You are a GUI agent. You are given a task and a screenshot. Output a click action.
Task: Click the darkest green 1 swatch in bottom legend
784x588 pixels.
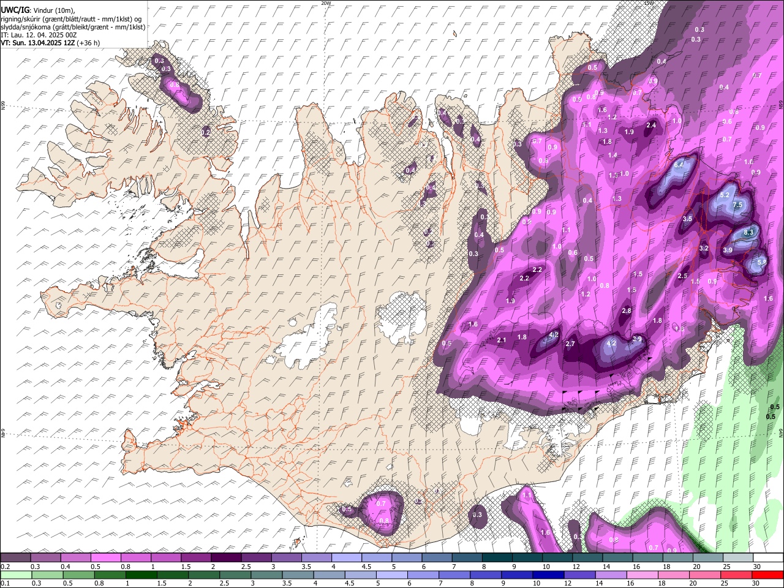coord(141,575)
